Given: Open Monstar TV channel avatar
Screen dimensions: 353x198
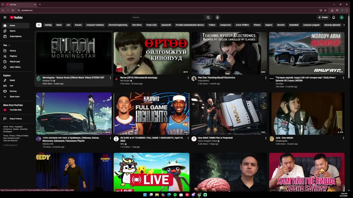Looking at the screenshot, I should pos(39,79).
